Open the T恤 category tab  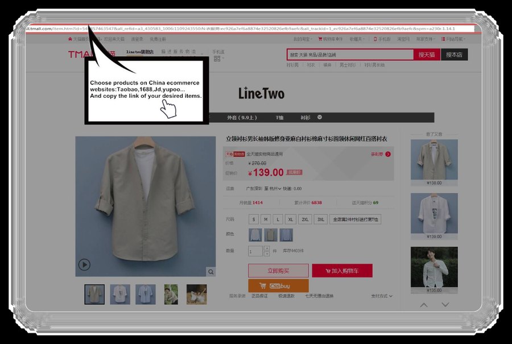click(279, 118)
